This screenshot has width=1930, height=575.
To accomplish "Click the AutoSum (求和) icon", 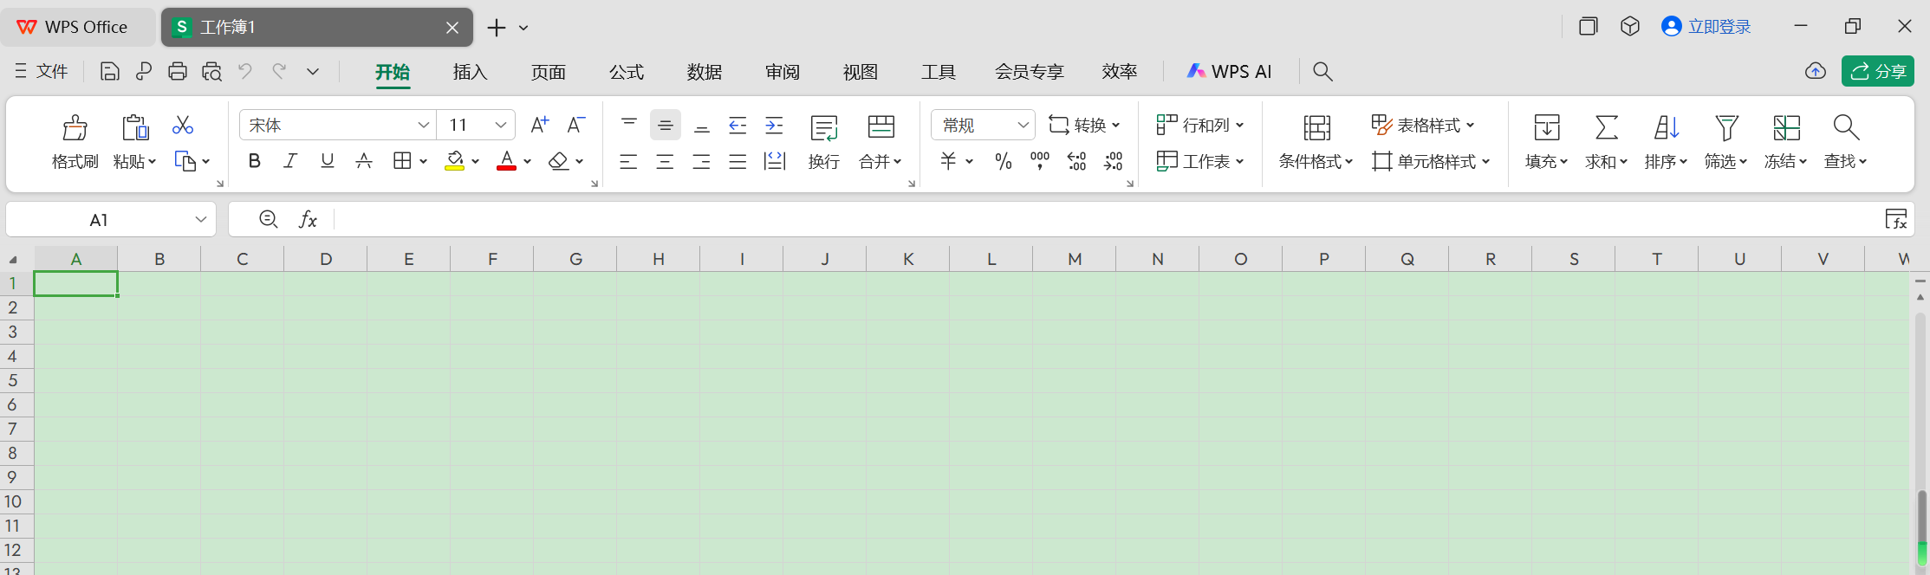I will pos(1607,127).
